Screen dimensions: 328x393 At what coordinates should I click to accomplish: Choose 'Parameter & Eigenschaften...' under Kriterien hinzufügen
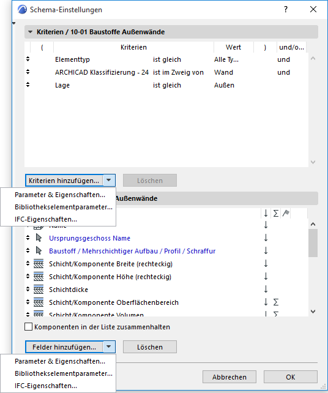click(60, 195)
